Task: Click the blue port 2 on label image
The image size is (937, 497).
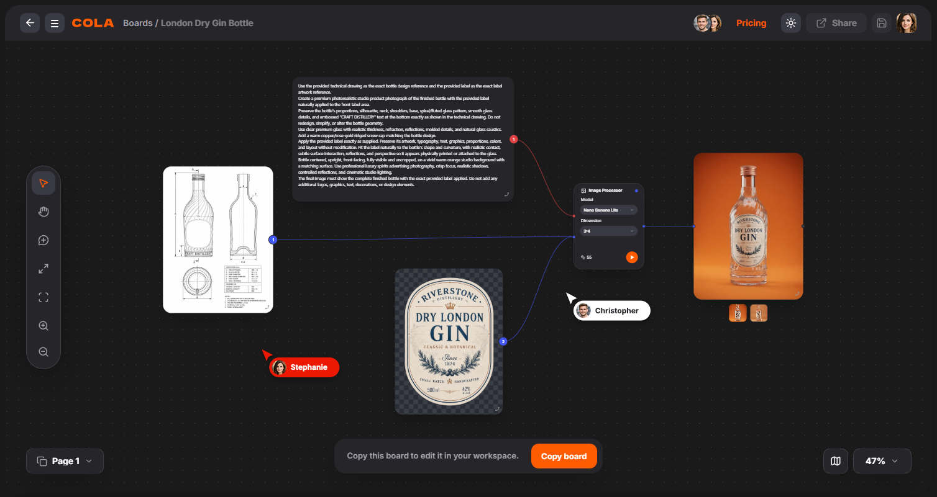Action: click(503, 341)
